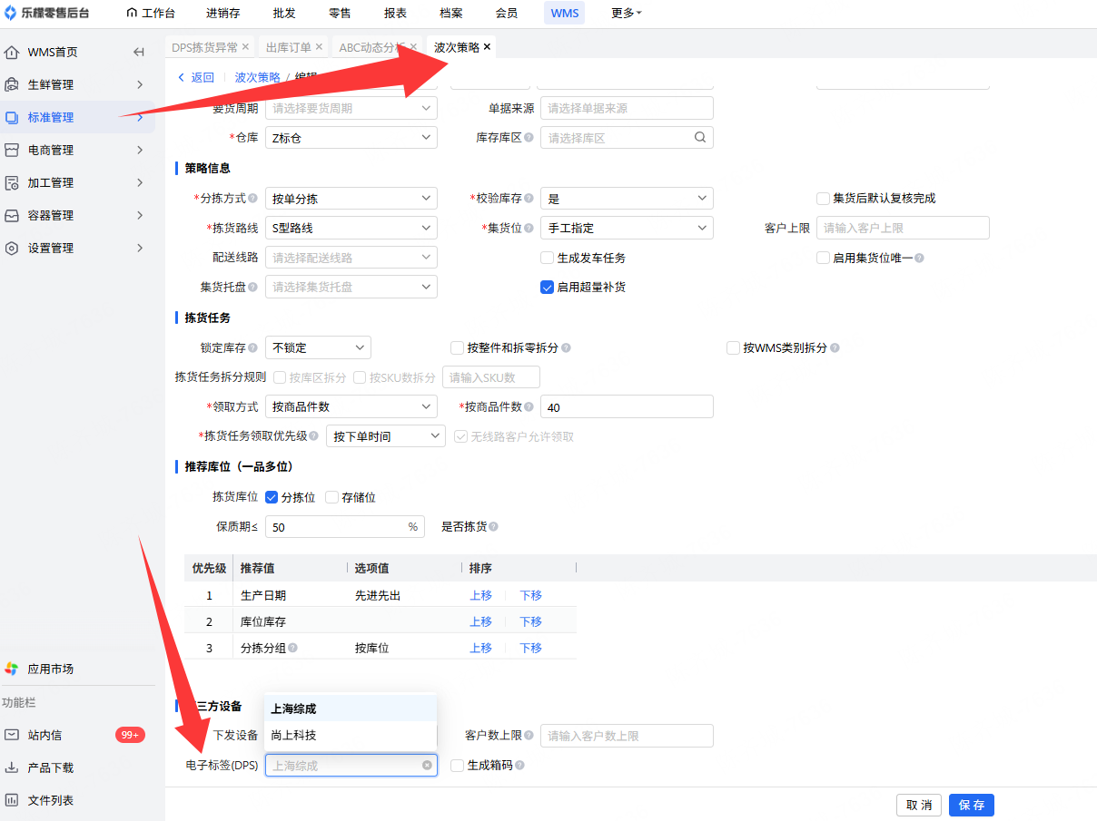1097x821 pixels.
Task: Open 报表 top menu
Action: (x=395, y=13)
